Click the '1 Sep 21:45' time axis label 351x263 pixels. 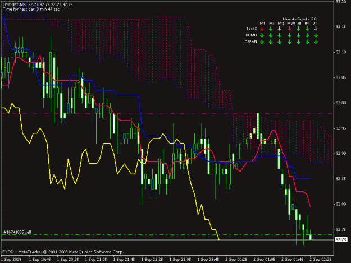point(124,260)
